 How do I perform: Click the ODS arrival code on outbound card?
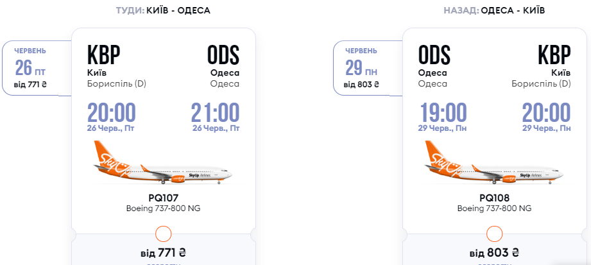point(223,54)
